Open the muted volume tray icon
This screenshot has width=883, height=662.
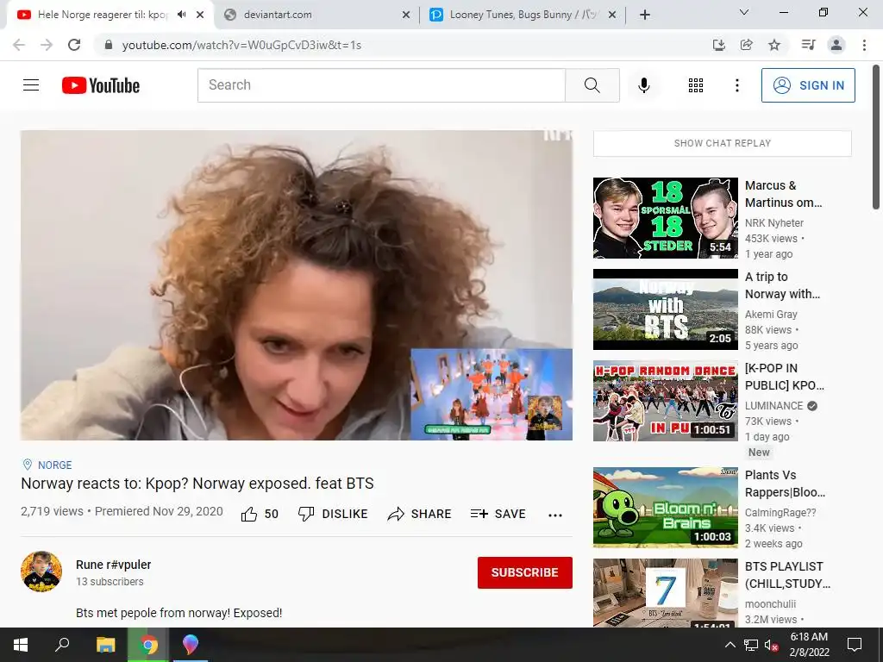point(771,645)
